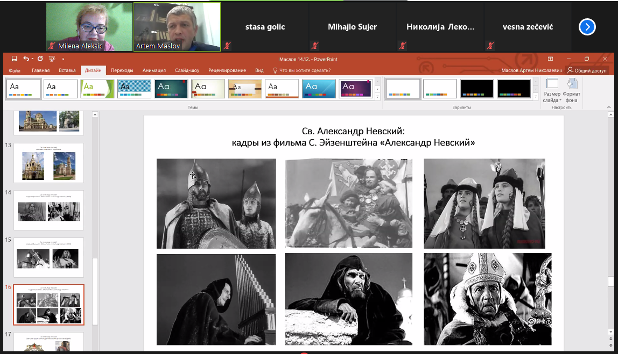Viewport: 618px width, 354px height.
Task: Select the image of the helmeted warrior with shield
Action: pyautogui.click(x=216, y=204)
